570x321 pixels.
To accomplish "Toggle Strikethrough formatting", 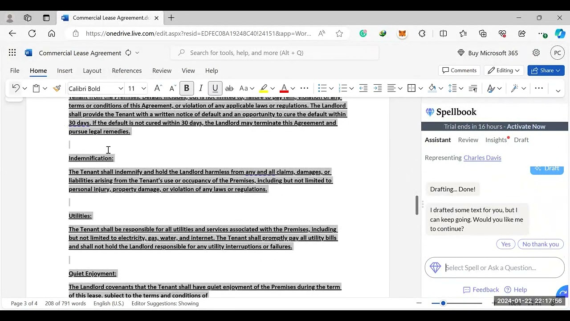I will pyautogui.click(x=229, y=88).
